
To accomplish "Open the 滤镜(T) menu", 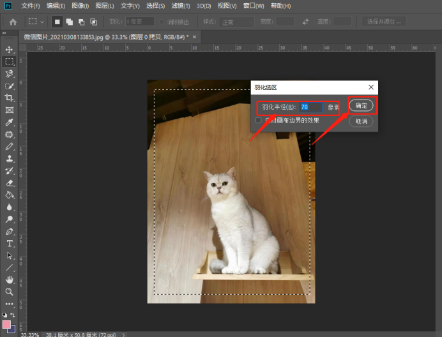I will (181, 6).
